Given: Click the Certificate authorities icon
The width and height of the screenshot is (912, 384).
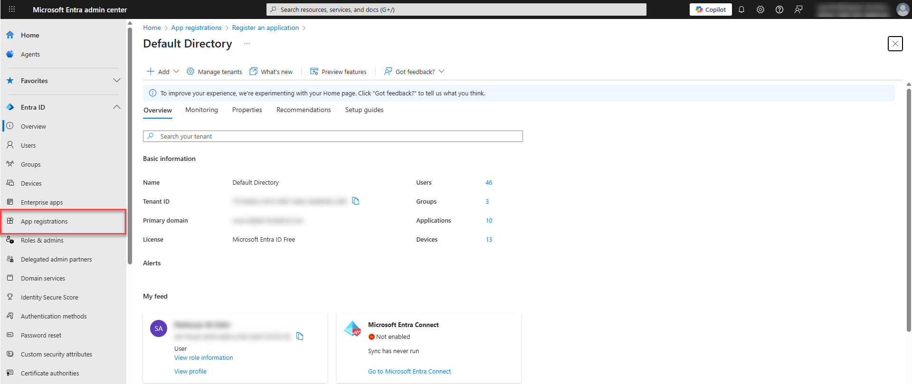Looking at the screenshot, I should 10,373.
